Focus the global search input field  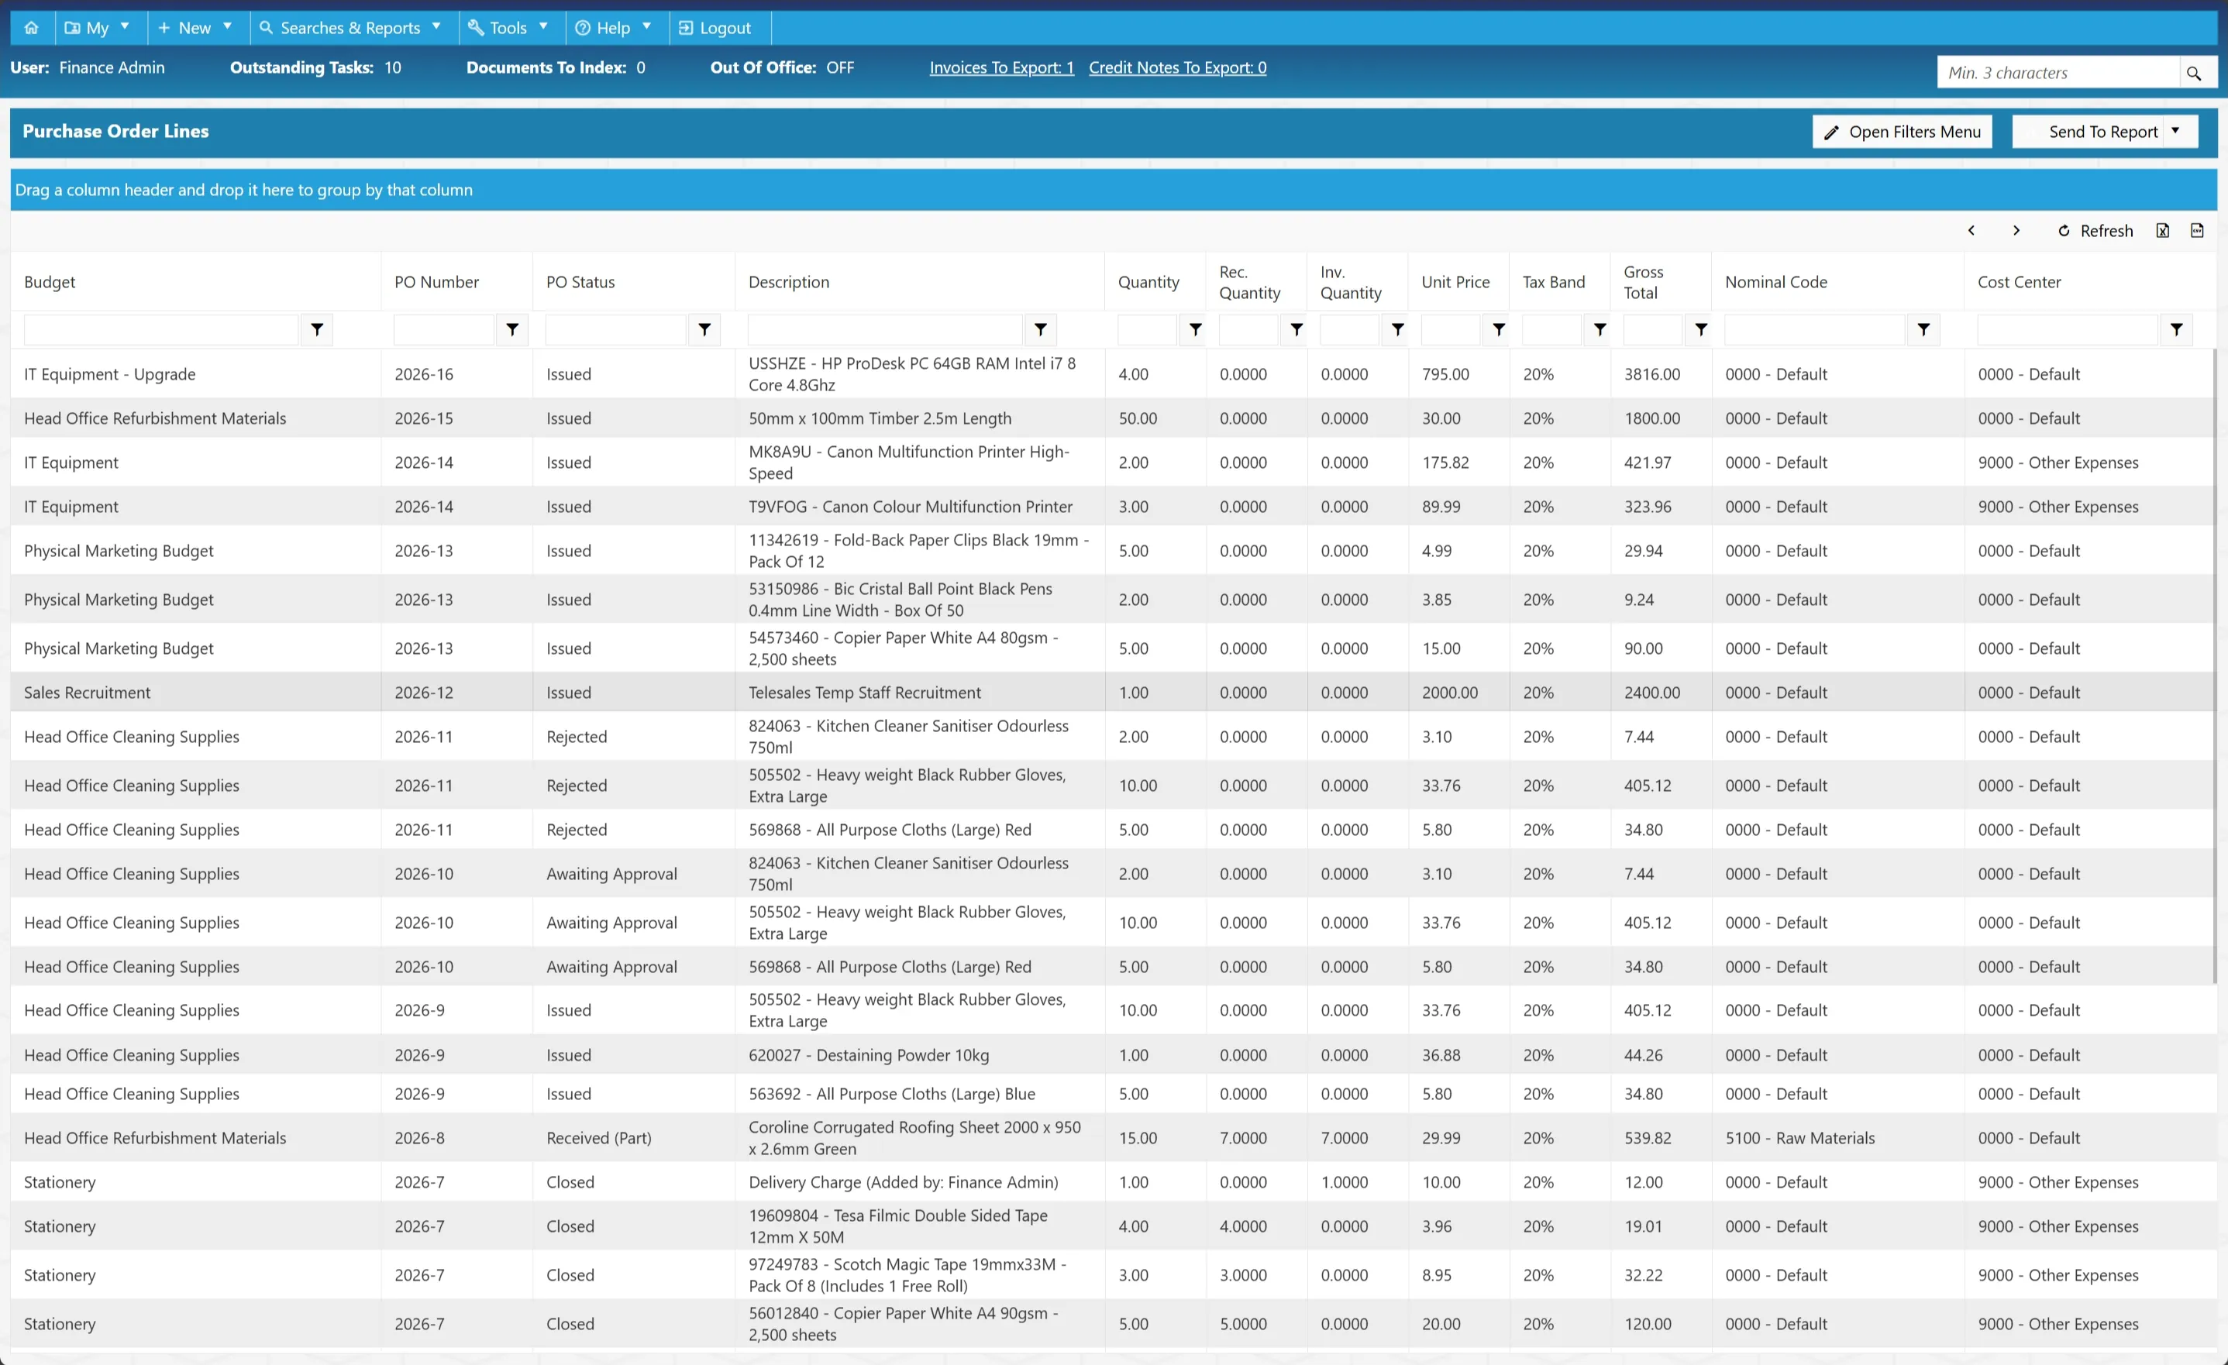2059,74
